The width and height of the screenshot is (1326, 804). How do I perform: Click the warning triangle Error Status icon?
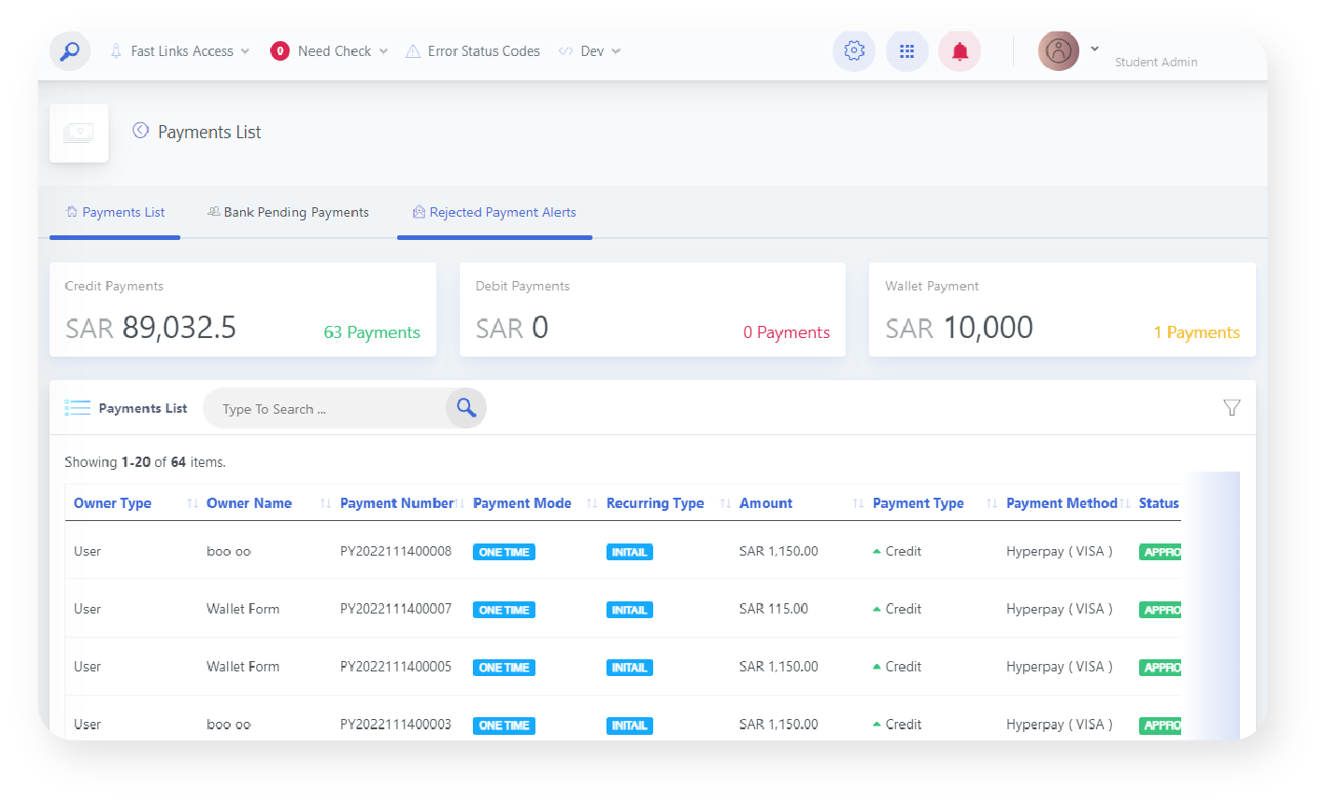pos(413,51)
